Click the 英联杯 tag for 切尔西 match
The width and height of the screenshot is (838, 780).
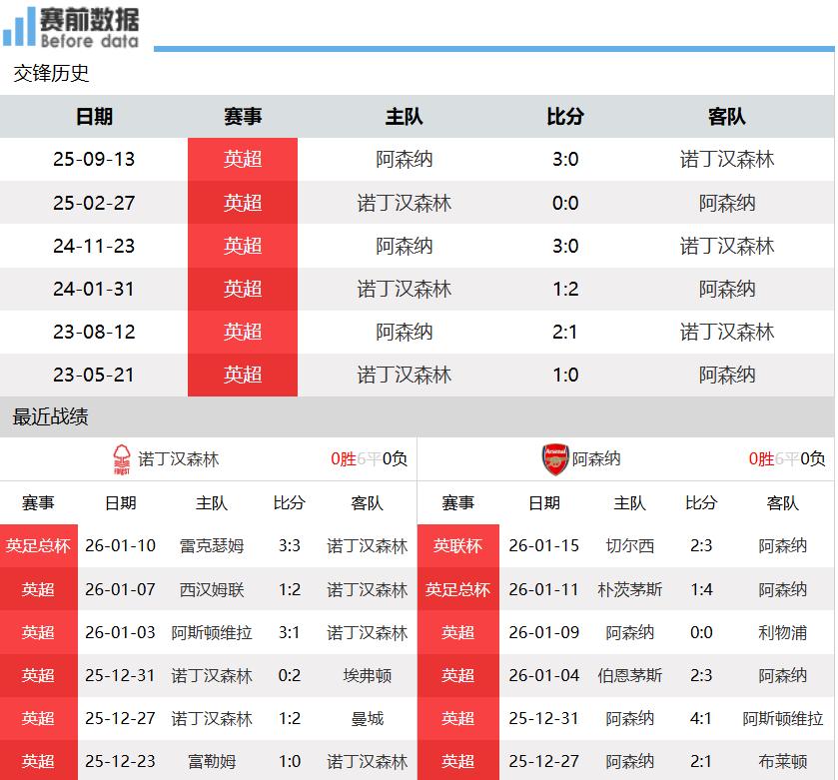[x=457, y=546]
